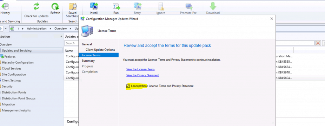Tick the accept License Terms checkbox
This screenshot has width=325, height=126.
coord(128,86)
